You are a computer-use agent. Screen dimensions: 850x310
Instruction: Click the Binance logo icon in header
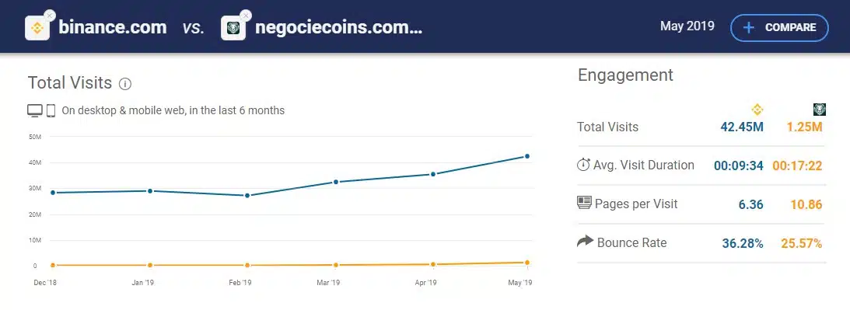(37, 28)
